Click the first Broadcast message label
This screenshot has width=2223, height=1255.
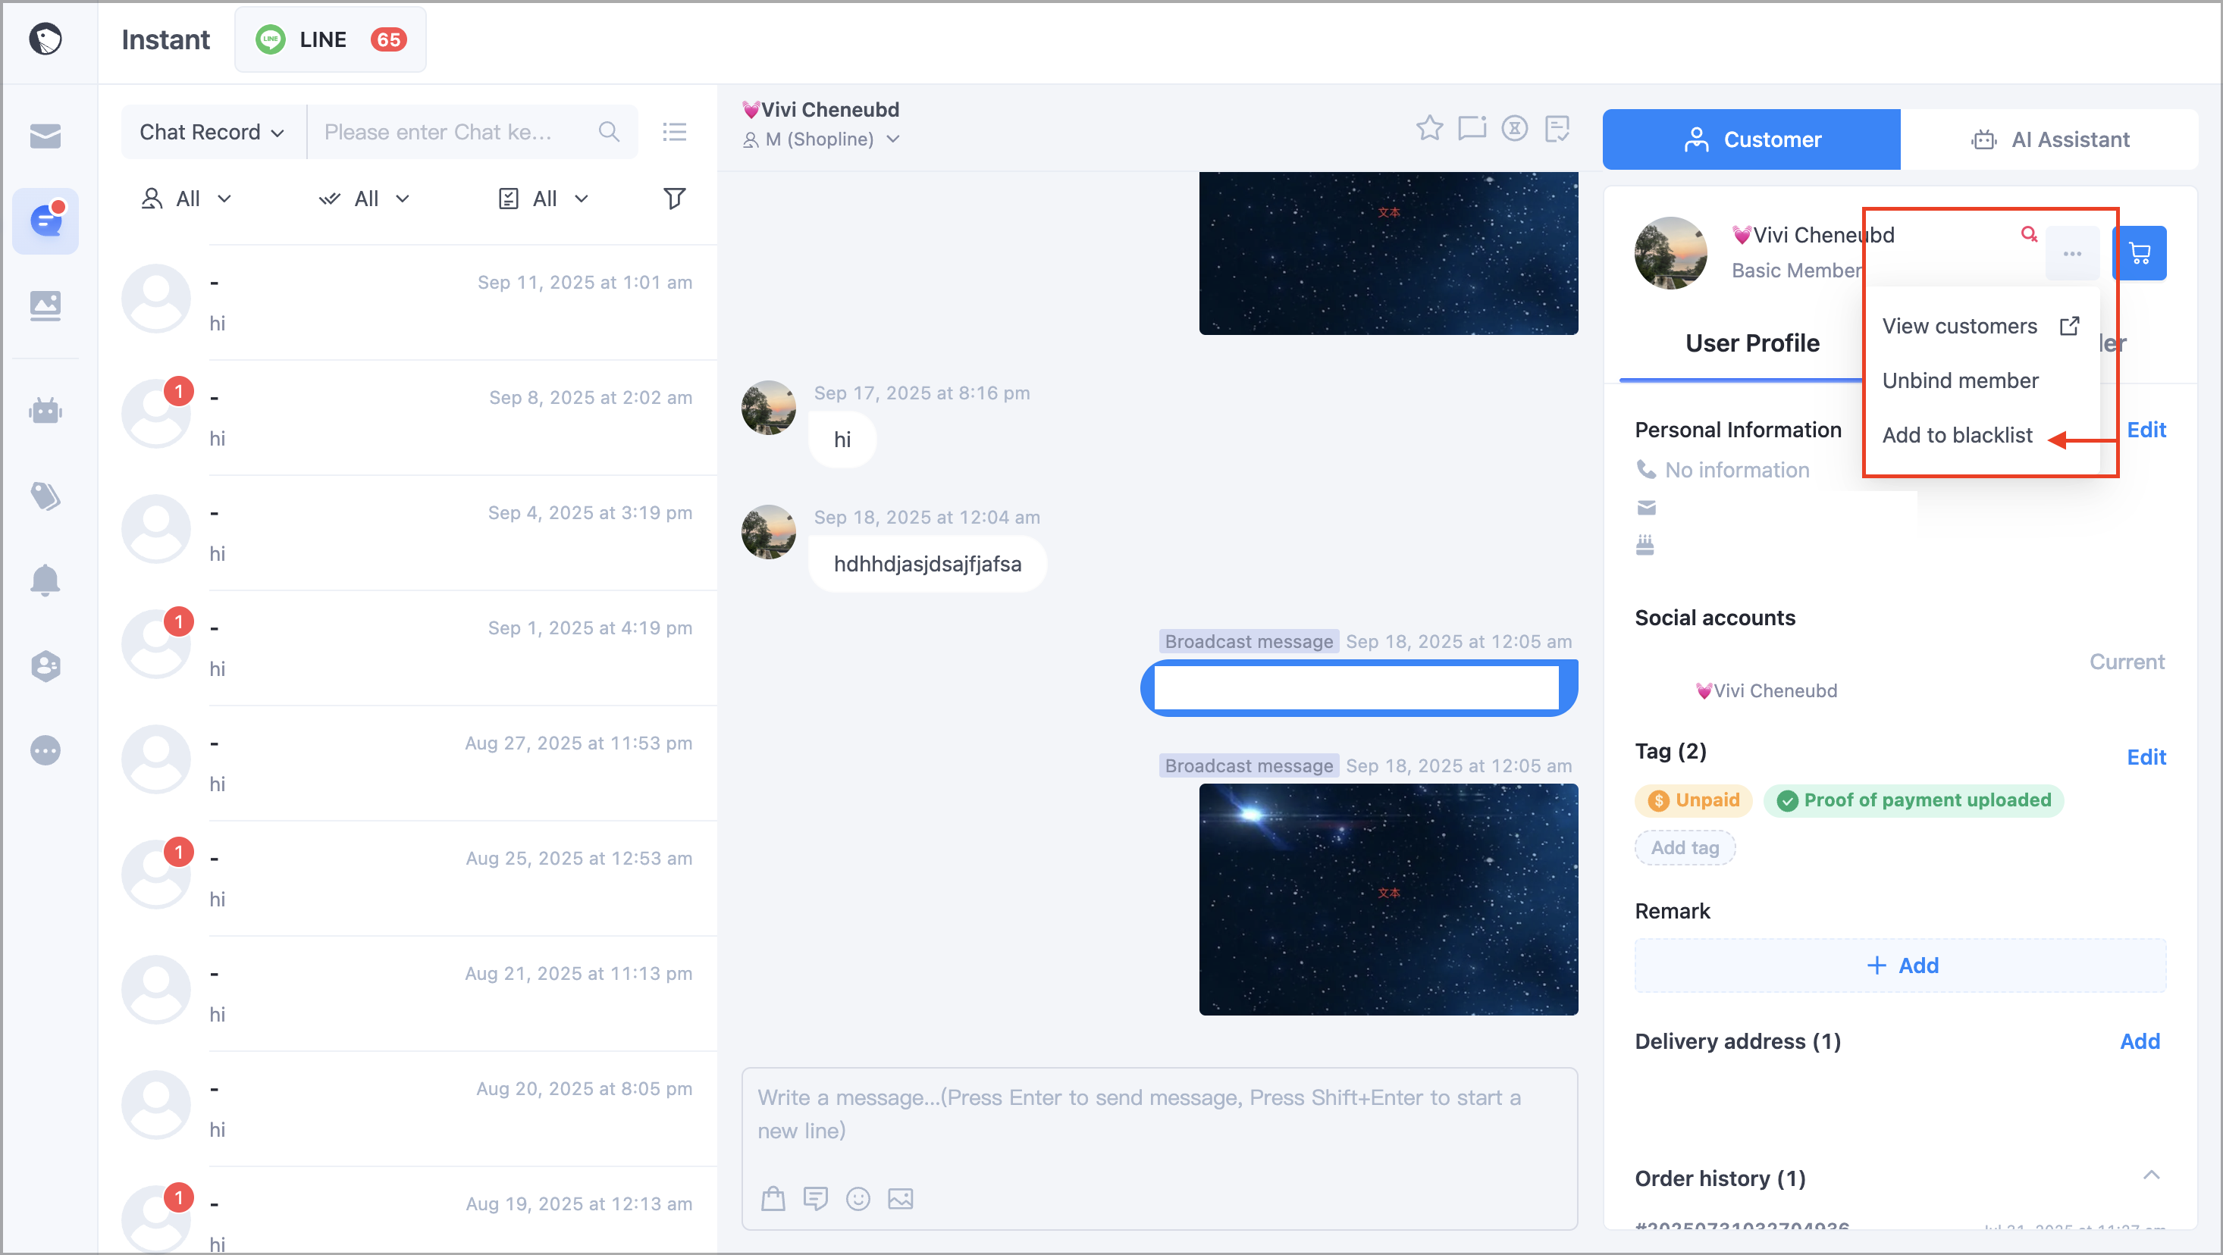point(1249,641)
